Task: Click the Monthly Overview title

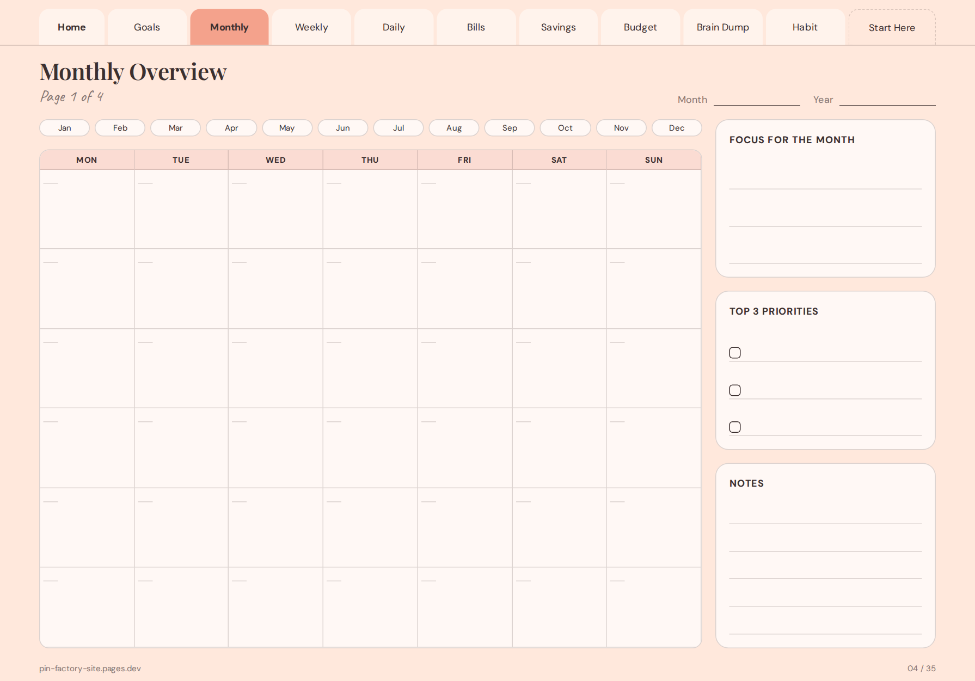Action: (x=133, y=72)
